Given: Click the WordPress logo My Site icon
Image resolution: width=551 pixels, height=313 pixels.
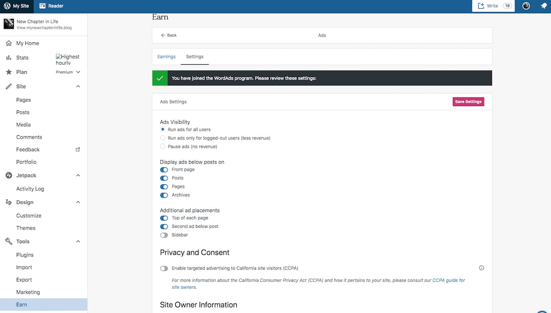Looking at the screenshot, I should point(7,6).
